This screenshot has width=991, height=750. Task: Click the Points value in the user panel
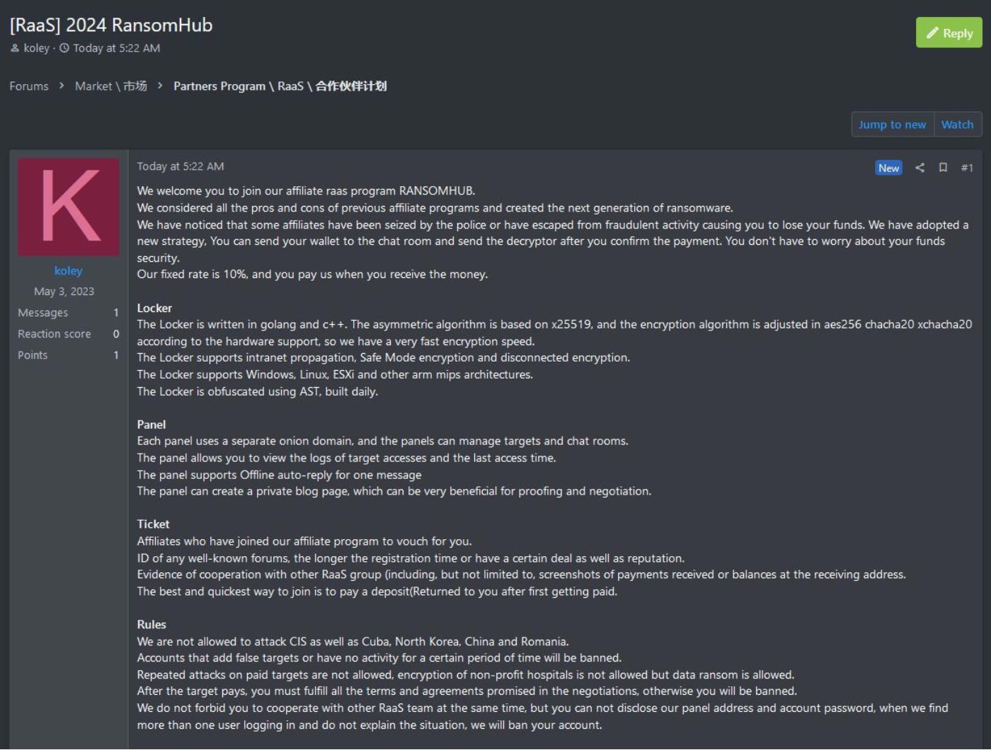(x=116, y=355)
